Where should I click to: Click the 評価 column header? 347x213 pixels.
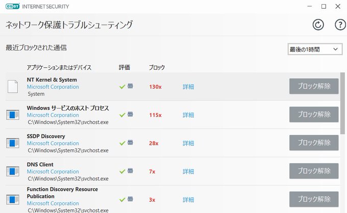click(125, 67)
